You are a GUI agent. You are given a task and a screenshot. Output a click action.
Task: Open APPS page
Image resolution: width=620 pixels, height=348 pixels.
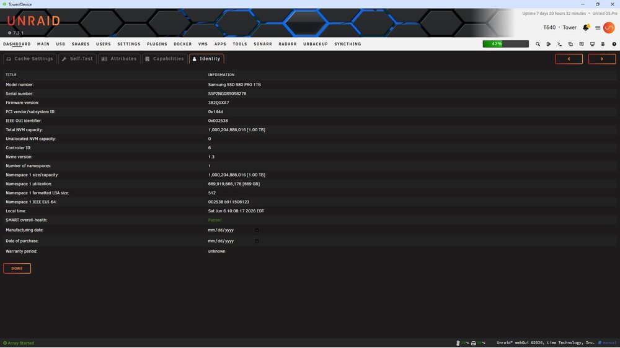tap(220, 44)
